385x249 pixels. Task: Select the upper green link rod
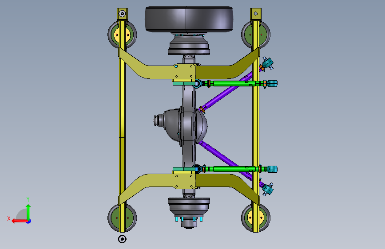point(233,84)
